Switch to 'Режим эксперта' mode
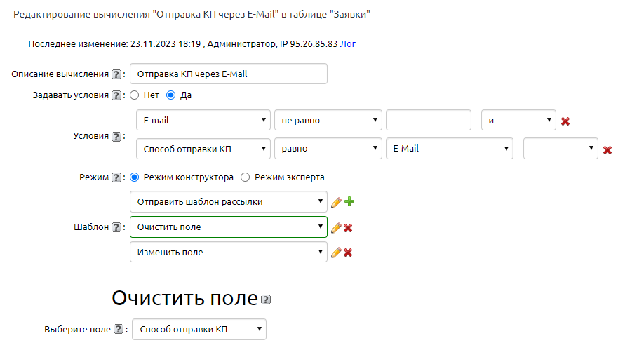 [246, 177]
